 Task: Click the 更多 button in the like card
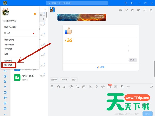click(133, 60)
